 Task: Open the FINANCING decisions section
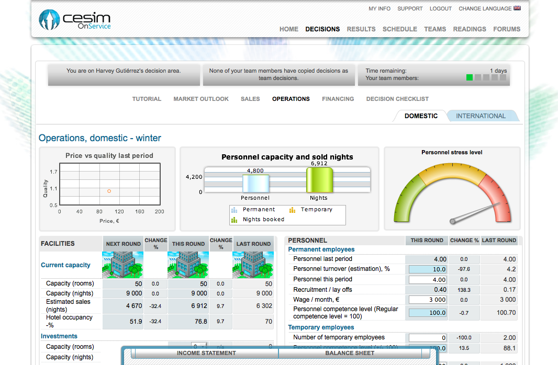(338, 99)
